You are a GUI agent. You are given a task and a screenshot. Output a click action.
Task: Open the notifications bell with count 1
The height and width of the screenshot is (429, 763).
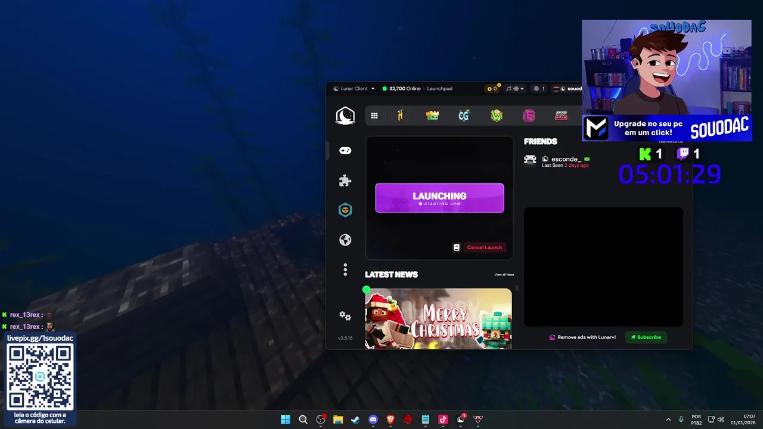[539, 89]
